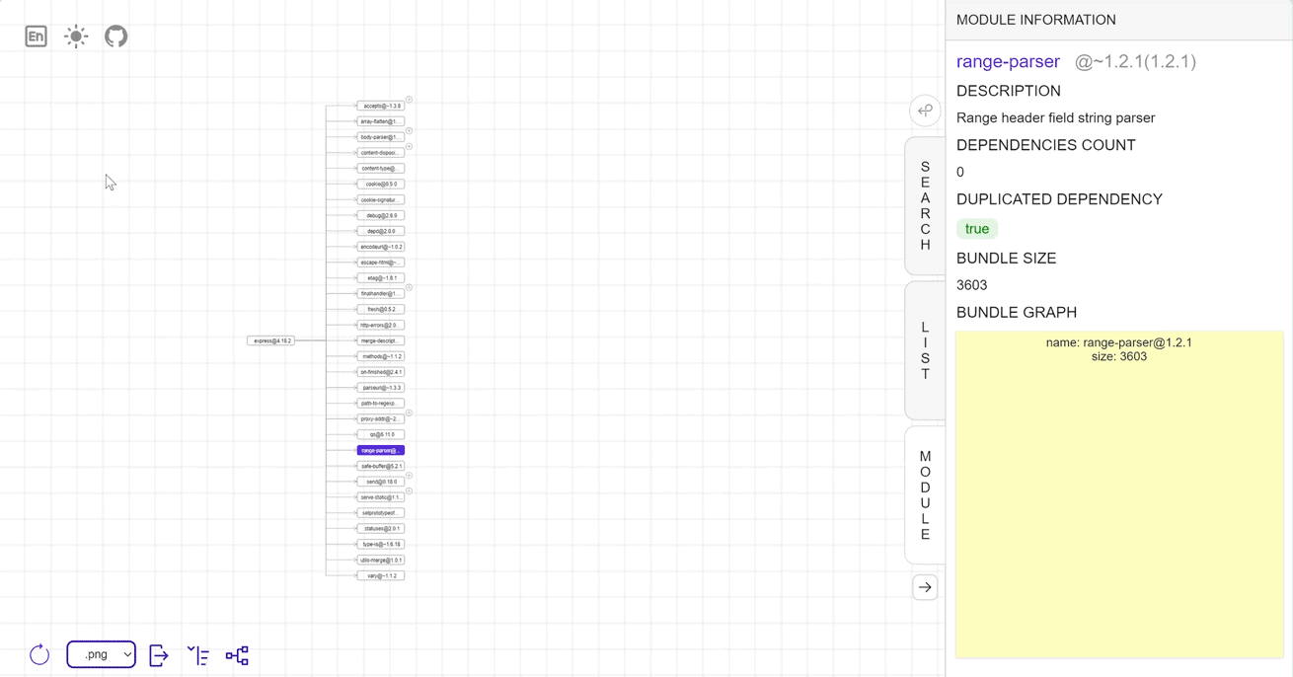Open the .png export format dropdown
The image size is (1293, 677).
click(102, 654)
